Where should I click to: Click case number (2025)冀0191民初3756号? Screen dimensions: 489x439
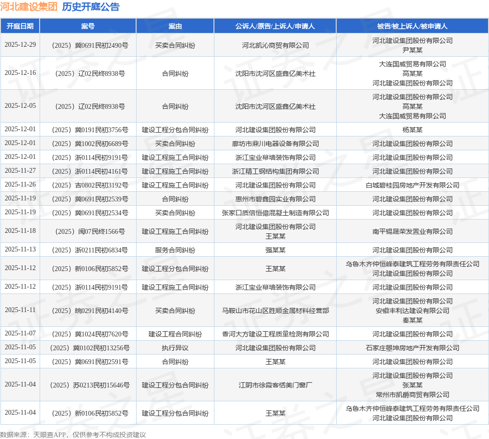90,130
